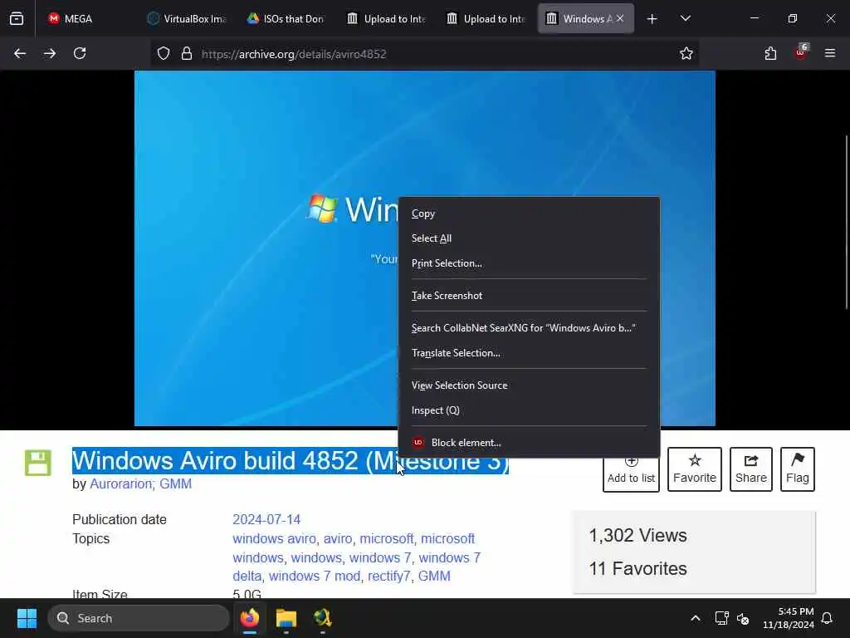Click the green floppy disk software icon
The width and height of the screenshot is (850, 638).
[x=38, y=463]
